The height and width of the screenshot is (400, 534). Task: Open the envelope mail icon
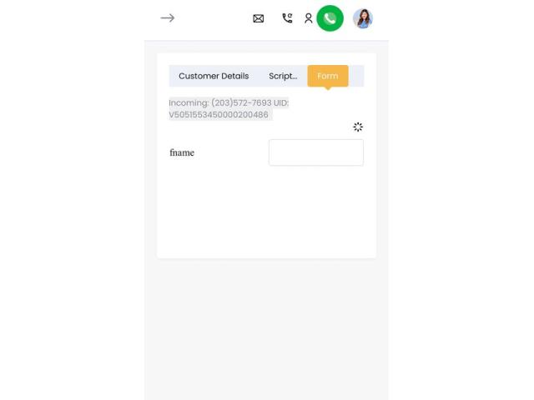(x=258, y=18)
